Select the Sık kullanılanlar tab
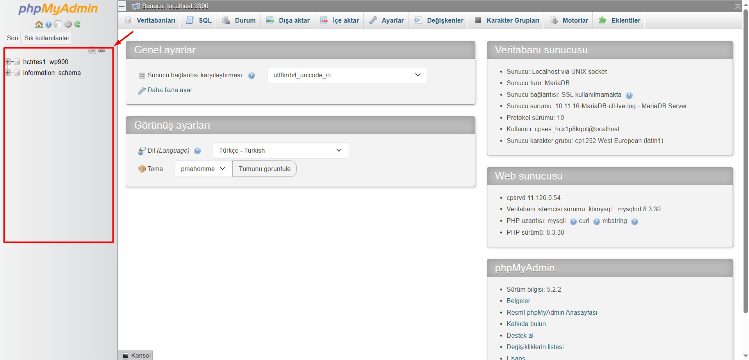 pos(47,38)
